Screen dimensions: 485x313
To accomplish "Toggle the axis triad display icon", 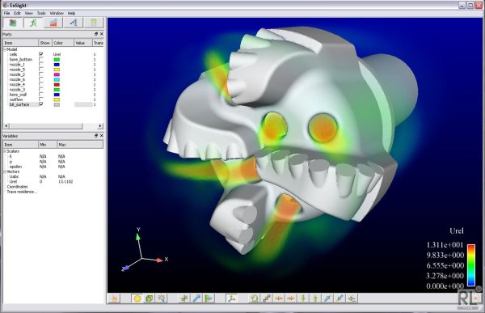I will pyautogui.click(x=231, y=298).
